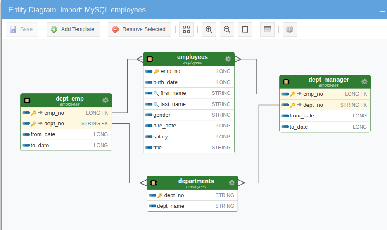Select to_date field in dept_manager
The height and width of the screenshot is (230, 387).
(x=298, y=127)
